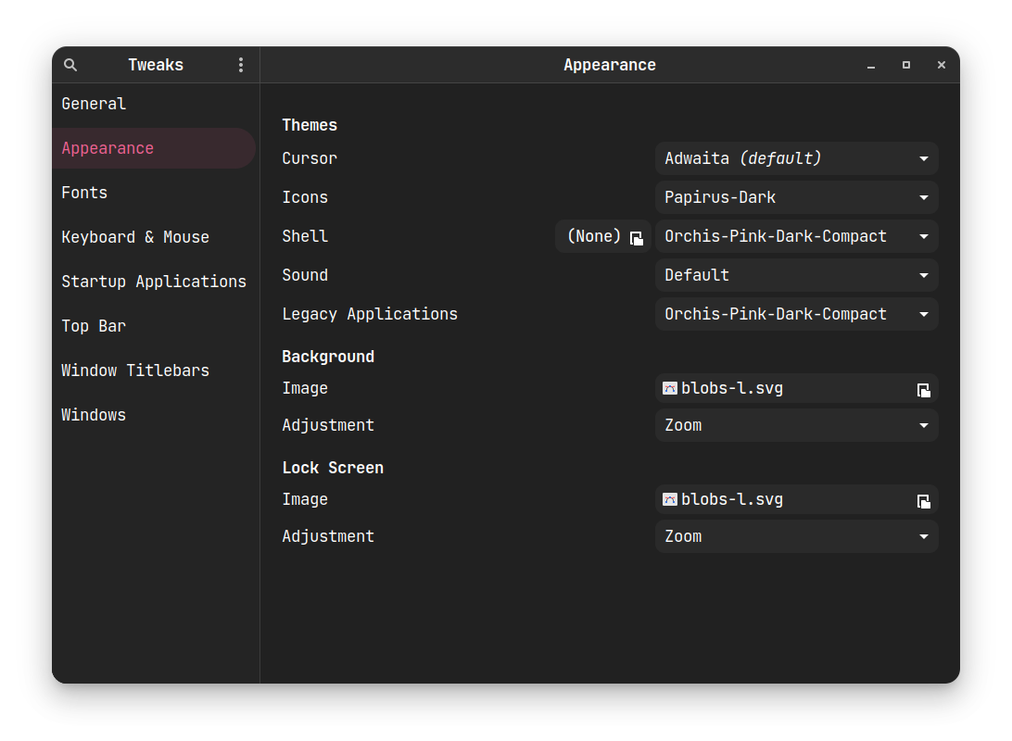The width and height of the screenshot is (1012, 741).
Task: Click the svg thumbnail icon beside Lock Screen blobs-l.svg
Action: point(670,499)
